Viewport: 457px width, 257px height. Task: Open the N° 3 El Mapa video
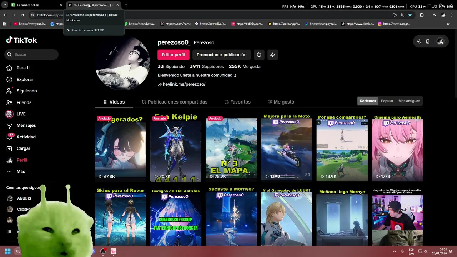[x=231, y=148]
